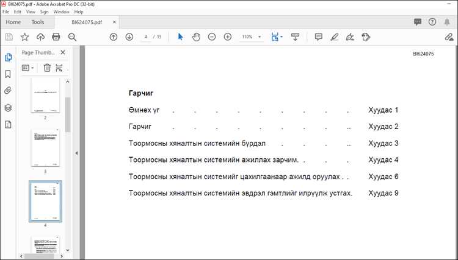The width and height of the screenshot is (458, 260).
Task: Open the Fill & Sign tool
Action: (x=350, y=37)
